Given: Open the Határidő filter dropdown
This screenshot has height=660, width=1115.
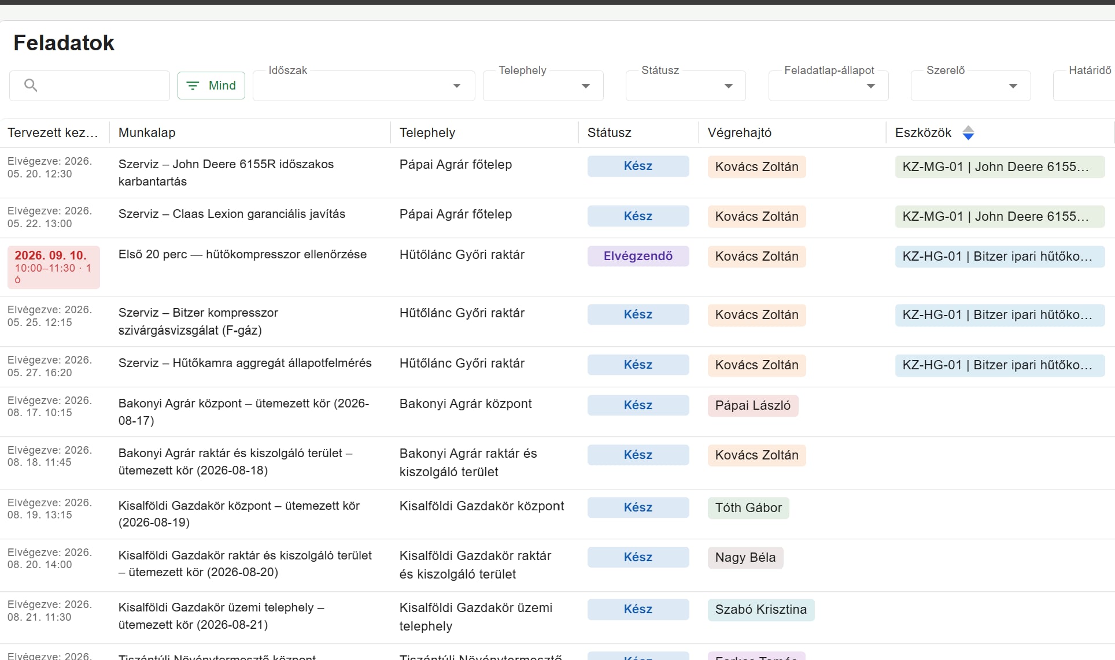Looking at the screenshot, I should pos(1084,86).
